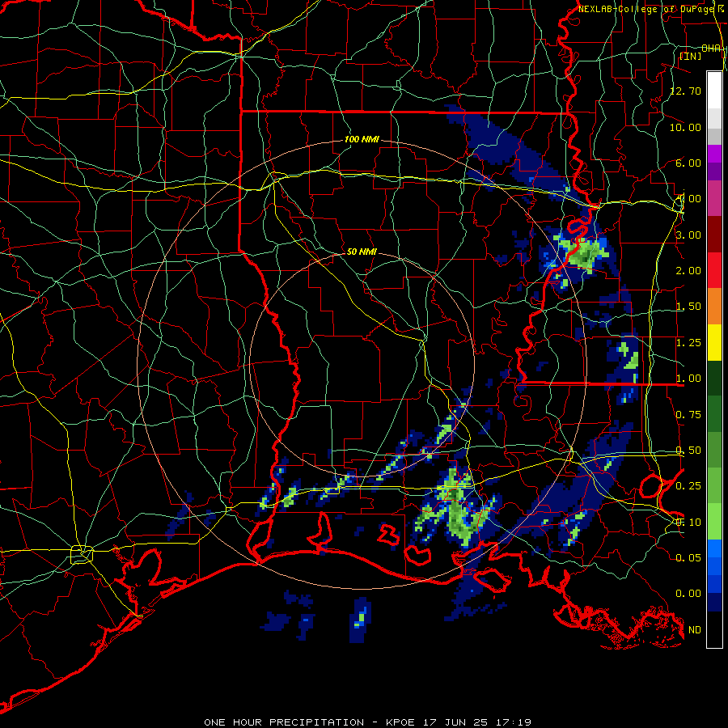
Task: Click the 1.50 legend value
Action: (x=688, y=307)
